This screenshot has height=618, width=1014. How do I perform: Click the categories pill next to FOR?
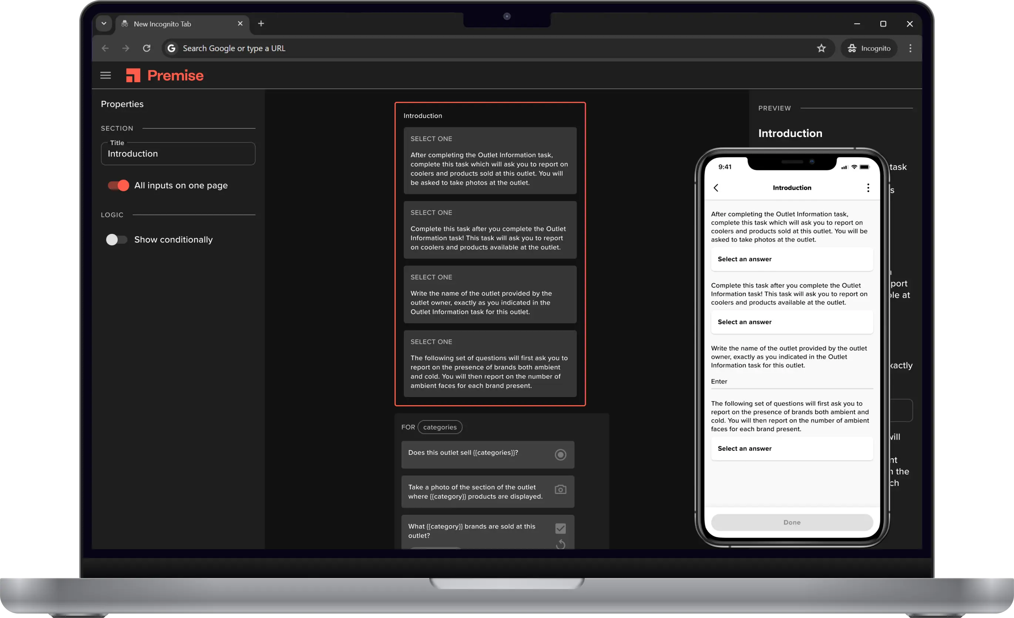pos(440,427)
